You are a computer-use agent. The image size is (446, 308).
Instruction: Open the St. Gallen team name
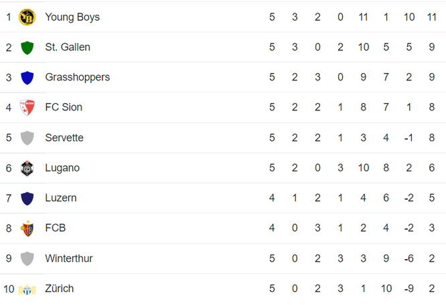(68, 48)
